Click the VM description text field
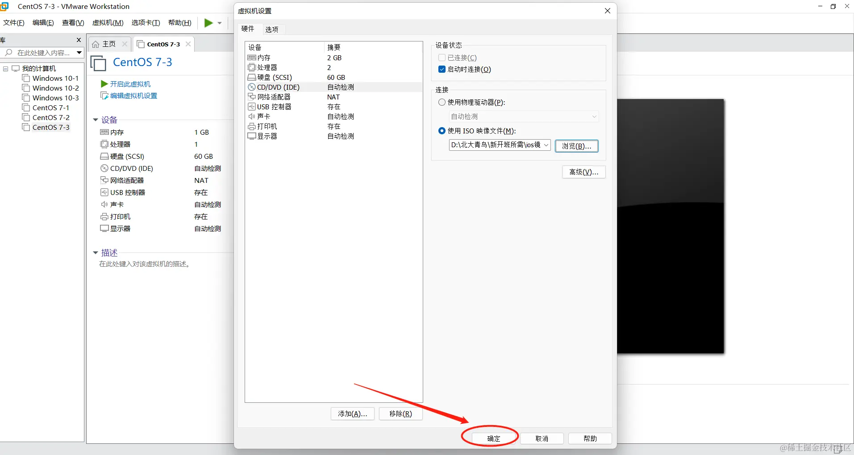Screen dimensions: 854x455 pos(145,264)
